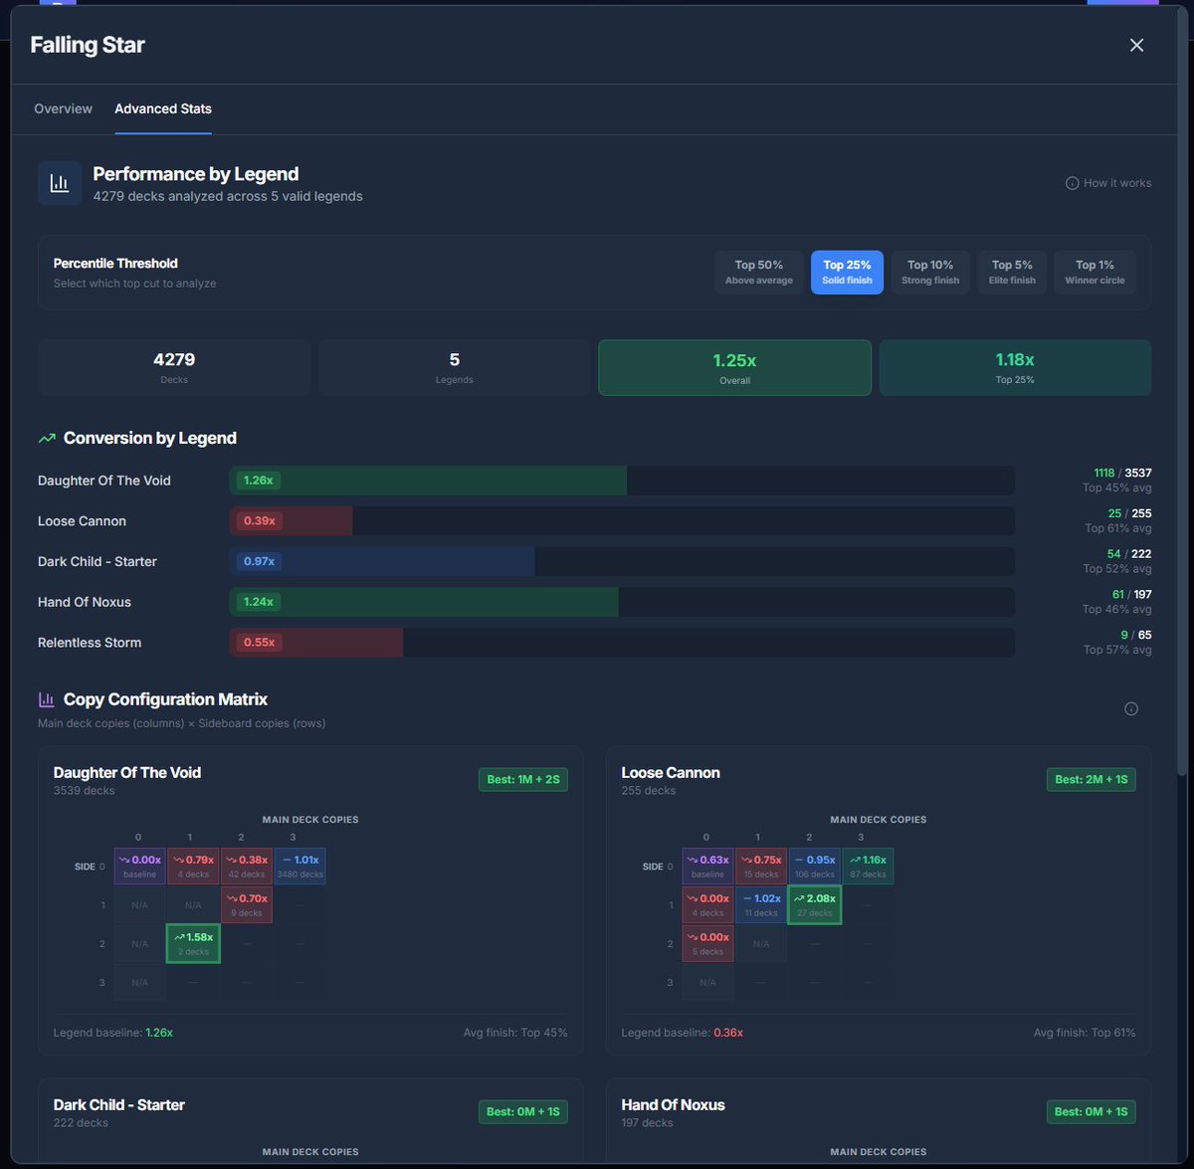The height and width of the screenshot is (1169, 1194).
Task: Select the 0.00x 4 decks matrix cell
Action: (x=707, y=904)
